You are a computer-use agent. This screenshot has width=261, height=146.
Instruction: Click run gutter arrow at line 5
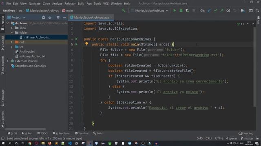[x=77, y=44]
